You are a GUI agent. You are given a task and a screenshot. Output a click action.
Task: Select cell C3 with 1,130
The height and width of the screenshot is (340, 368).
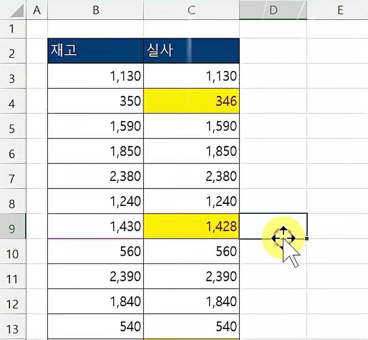191,76
